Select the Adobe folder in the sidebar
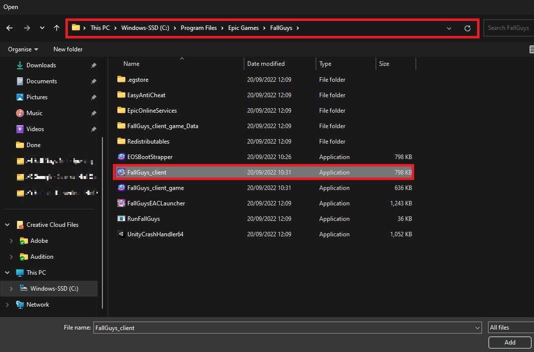Image resolution: width=534 pixels, height=352 pixels. (39, 241)
